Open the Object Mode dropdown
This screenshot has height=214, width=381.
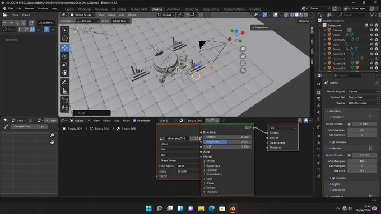point(82,15)
